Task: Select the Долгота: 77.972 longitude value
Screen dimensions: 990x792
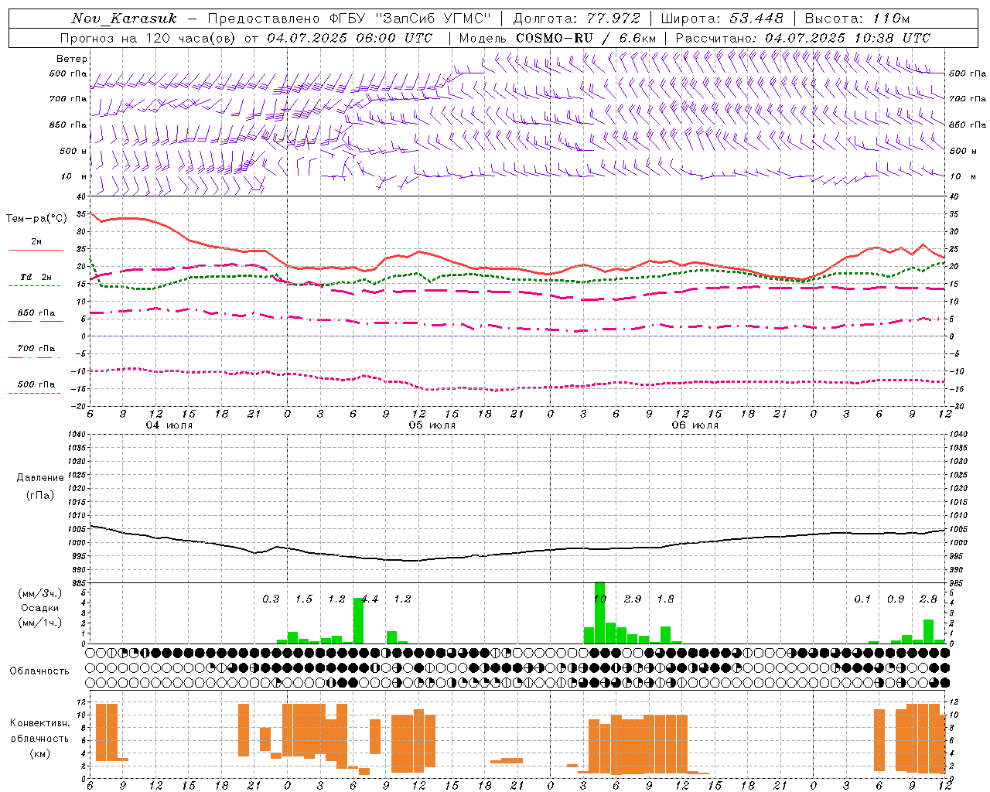Action: (x=577, y=19)
